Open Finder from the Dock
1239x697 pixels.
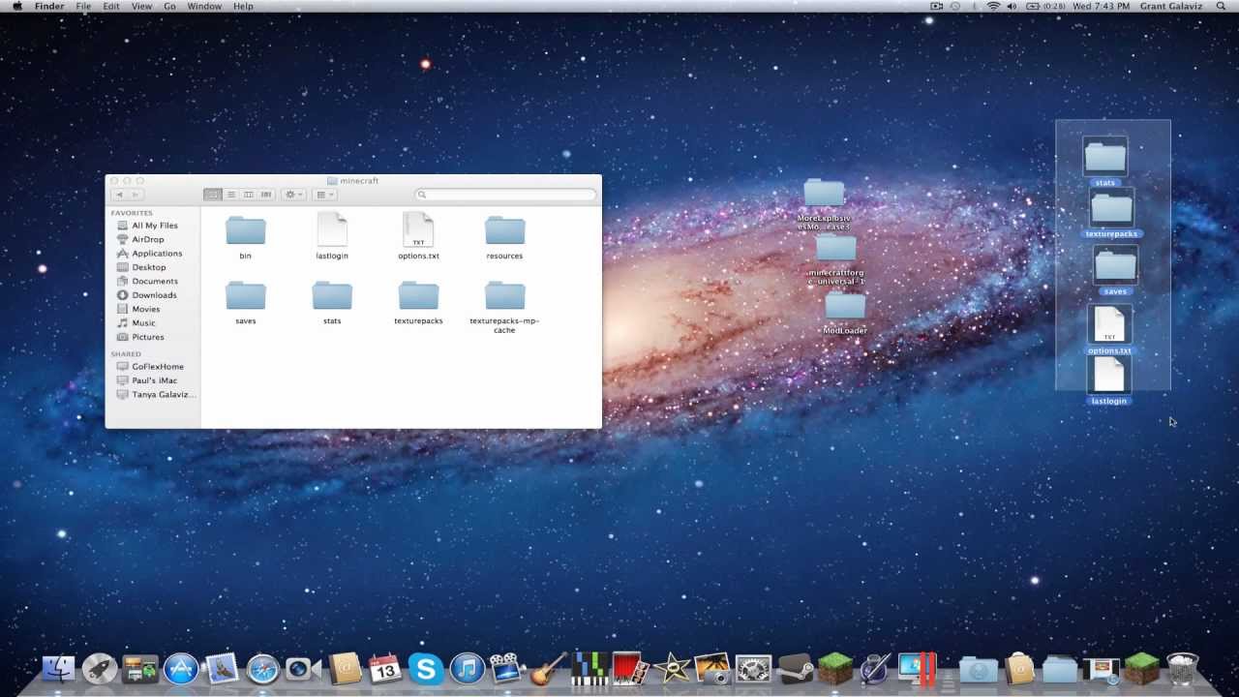pyautogui.click(x=59, y=668)
